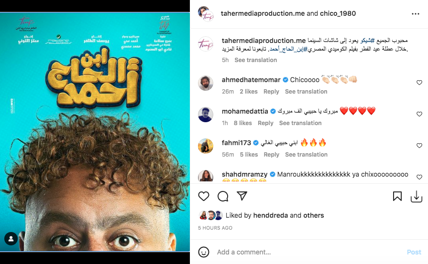The image size is (428, 264).
Task: Focus the Add a comment field
Action: pos(308,252)
